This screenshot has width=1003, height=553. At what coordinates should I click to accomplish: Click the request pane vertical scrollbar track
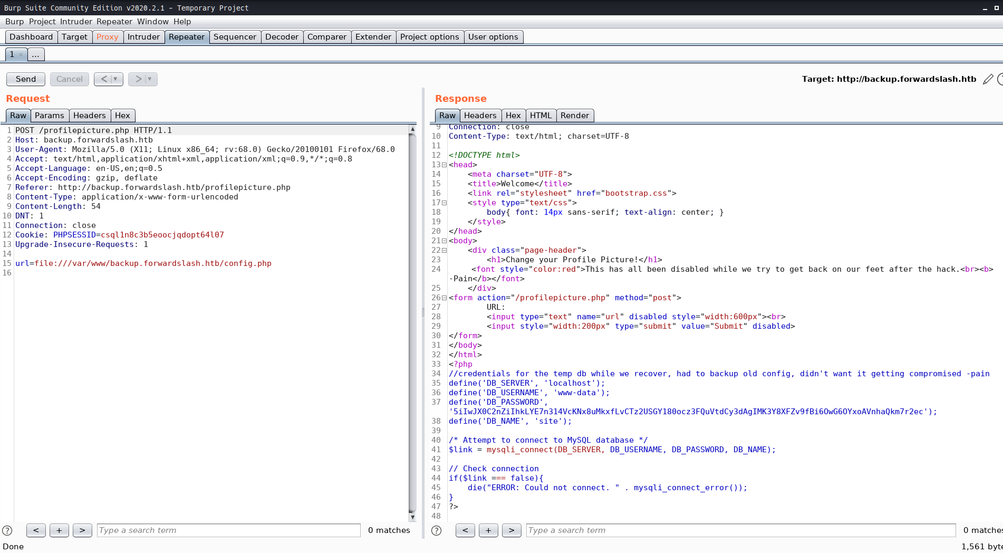pos(412,323)
